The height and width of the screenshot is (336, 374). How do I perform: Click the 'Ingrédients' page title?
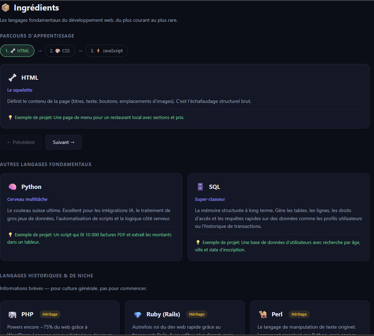36,8
